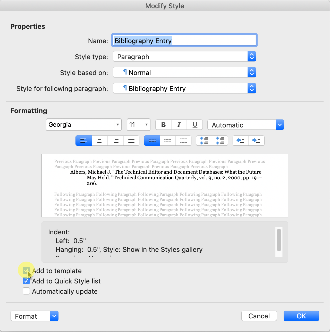Select align left paragraph icon
The image size is (330, 332).
pos(83,141)
